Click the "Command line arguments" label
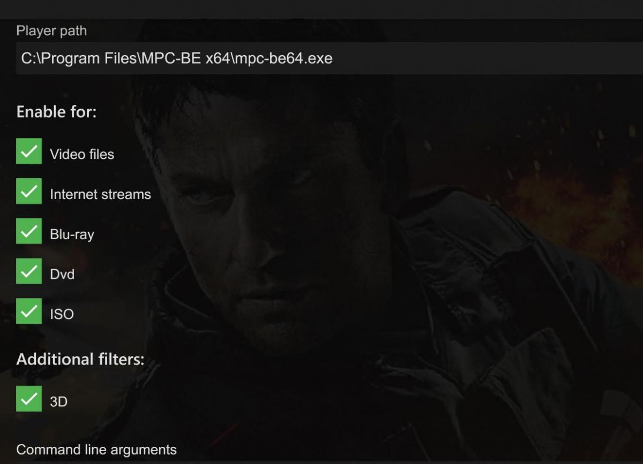This screenshot has height=464, width=643. [96, 450]
